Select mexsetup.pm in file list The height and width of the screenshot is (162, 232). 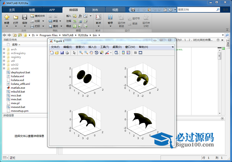[x=20, y=111]
